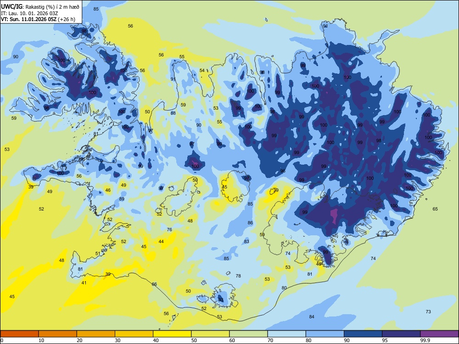Click the map value '76'
This screenshot has width=459, height=344.
pyautogui.click(x=169, y=230)
